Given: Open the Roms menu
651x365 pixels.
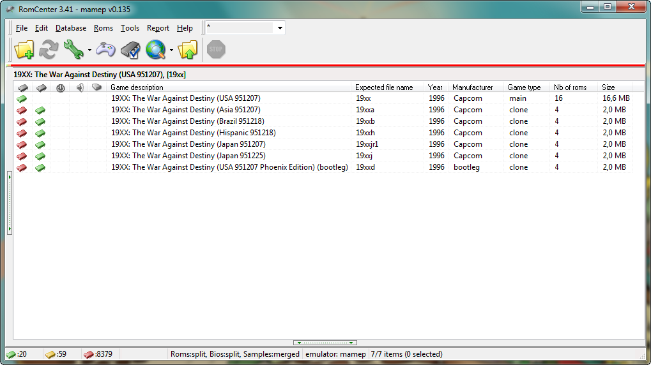Looking at the screenshot, I should coord(103,28).
